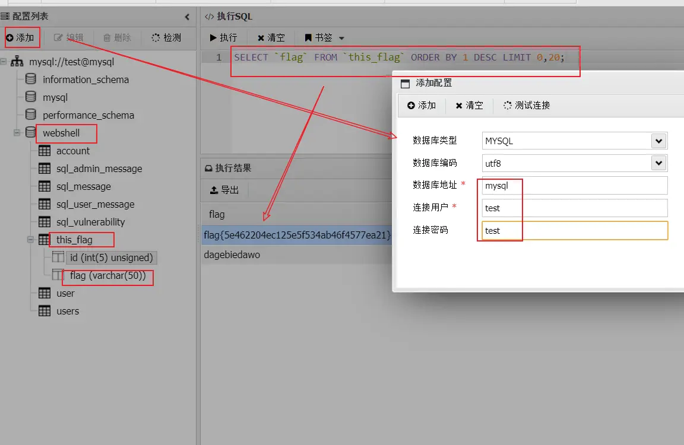Select the account table label
The height and width of the screenshot is (445, 684).
(73, 151)
